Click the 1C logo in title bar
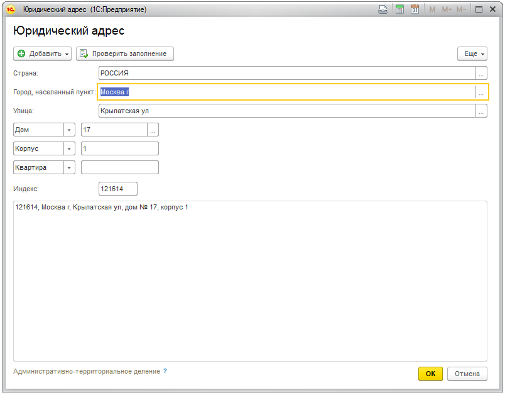Screen dimensions: 505x395 coord(11,10)
